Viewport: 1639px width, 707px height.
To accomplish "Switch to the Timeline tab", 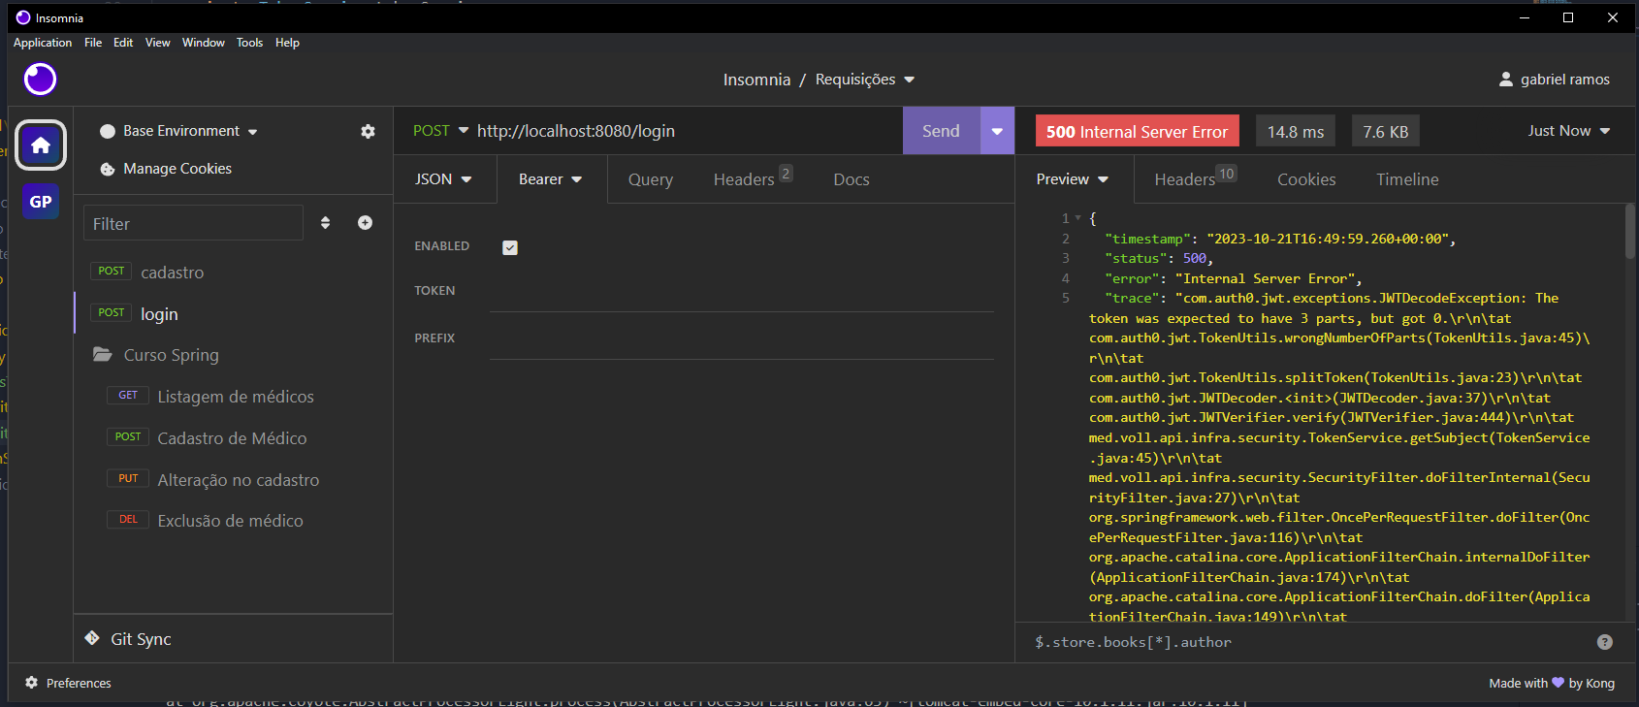I will (x=1407, y=179).
